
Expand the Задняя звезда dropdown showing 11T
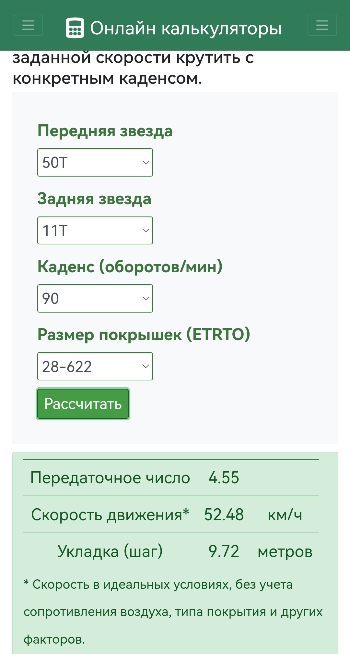coord(95,230)
